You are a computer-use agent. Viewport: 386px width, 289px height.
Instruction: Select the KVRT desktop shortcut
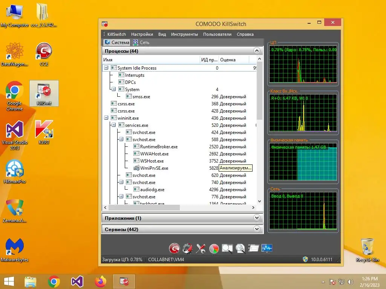(x=44, y=132)
